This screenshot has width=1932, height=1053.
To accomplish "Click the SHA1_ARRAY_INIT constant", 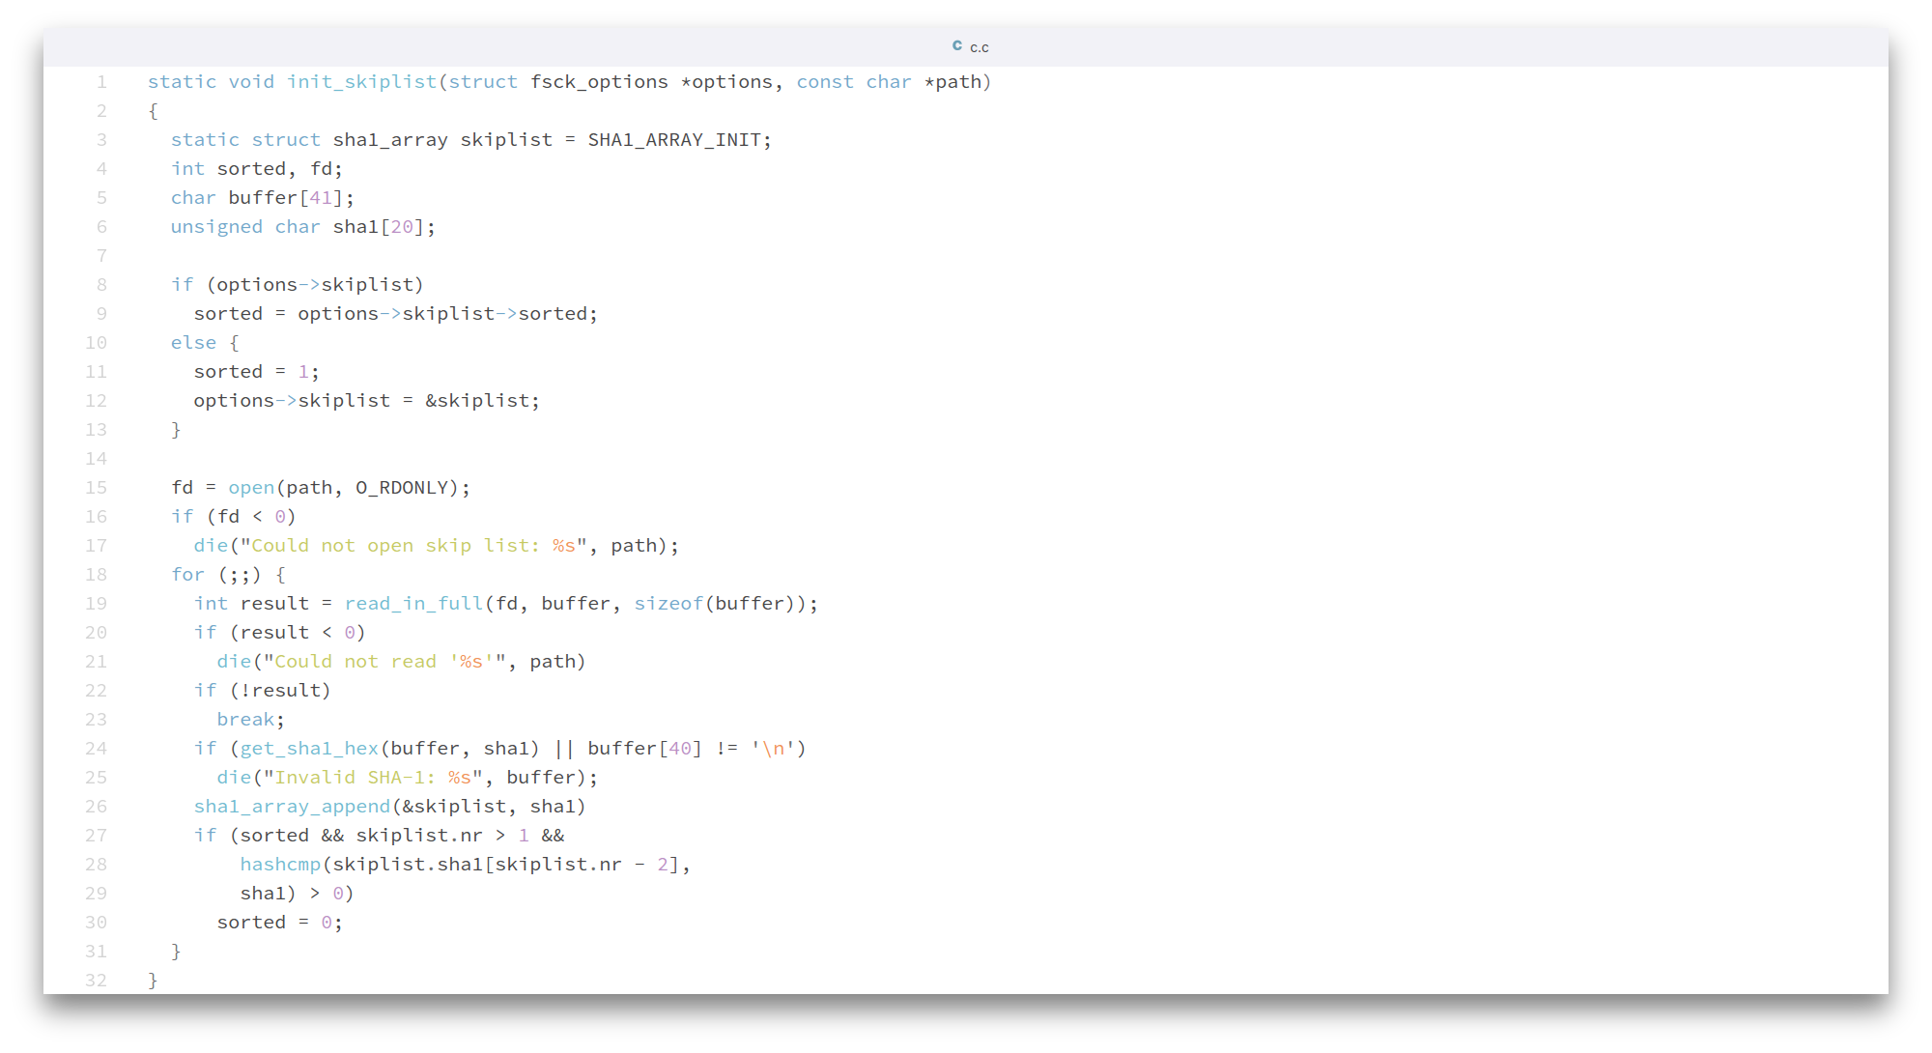I will pyautogui.click(x=674, y=140).
